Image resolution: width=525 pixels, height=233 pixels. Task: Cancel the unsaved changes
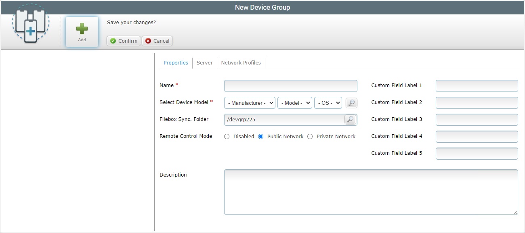pyautogui.click(x=157, y=41)
